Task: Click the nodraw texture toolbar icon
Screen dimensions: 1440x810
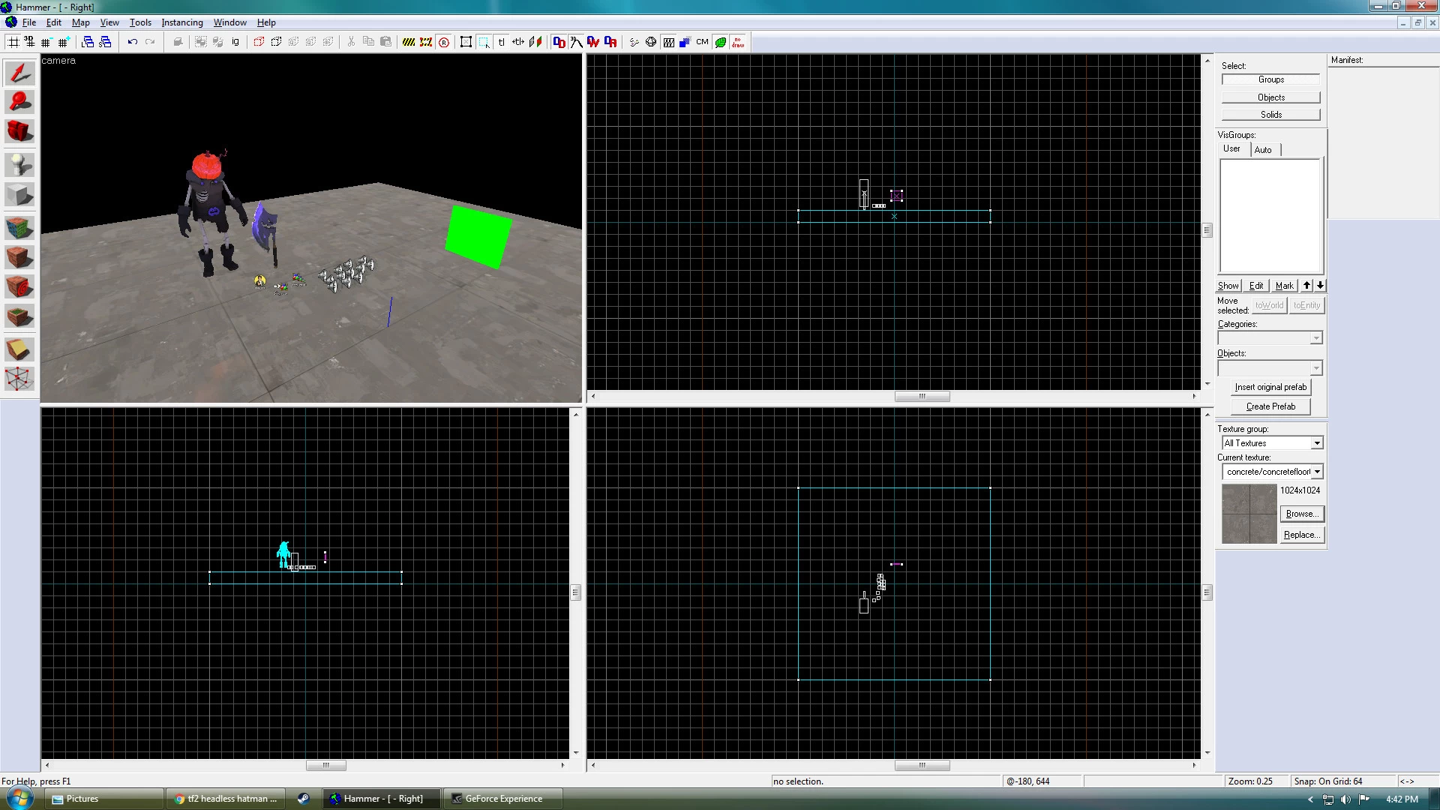Action: [x=738, y=42]
